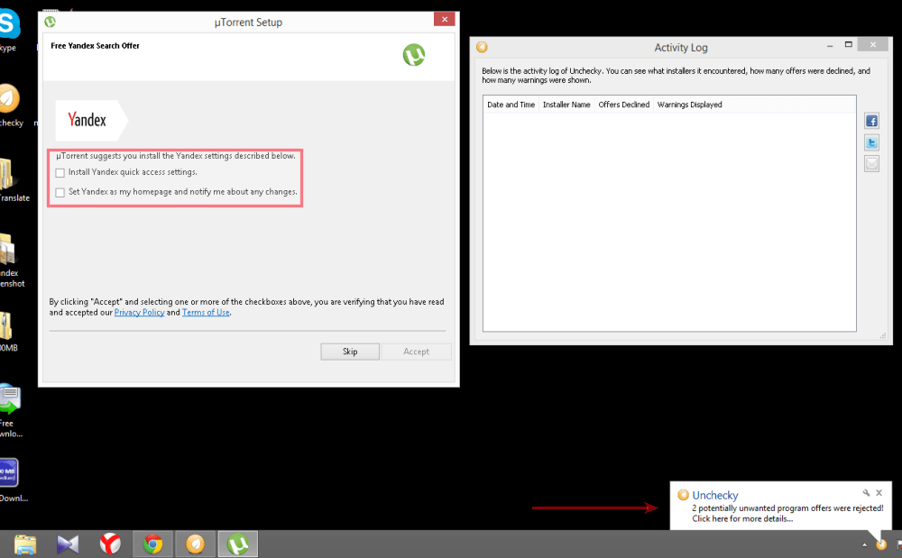Click the Unchecky title in the notification
The width and height of the screenshot is (902, 558).
coord(715,496)
